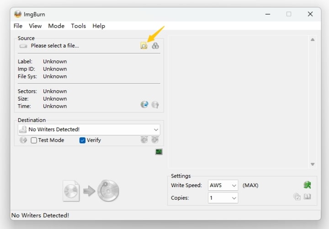Open the Mode menu
Screen dimensions: 329x229
tap(56, 26)
